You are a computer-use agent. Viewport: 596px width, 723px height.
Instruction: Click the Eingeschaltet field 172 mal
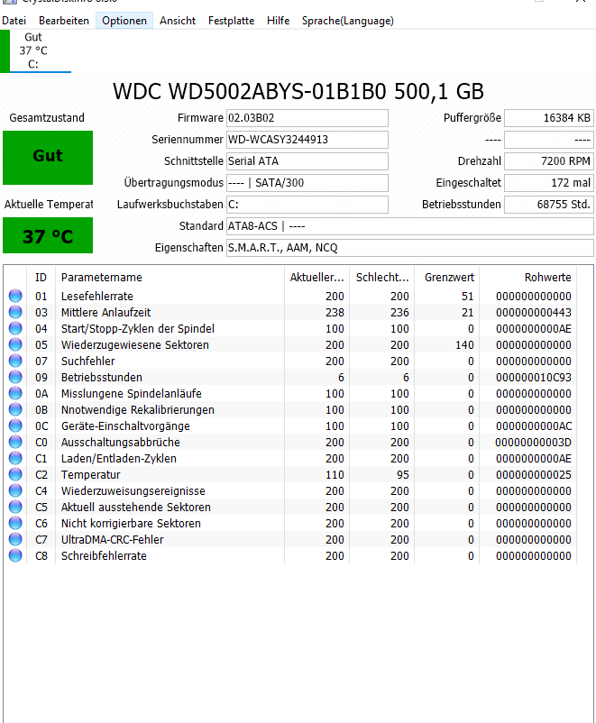coord(549,183)
